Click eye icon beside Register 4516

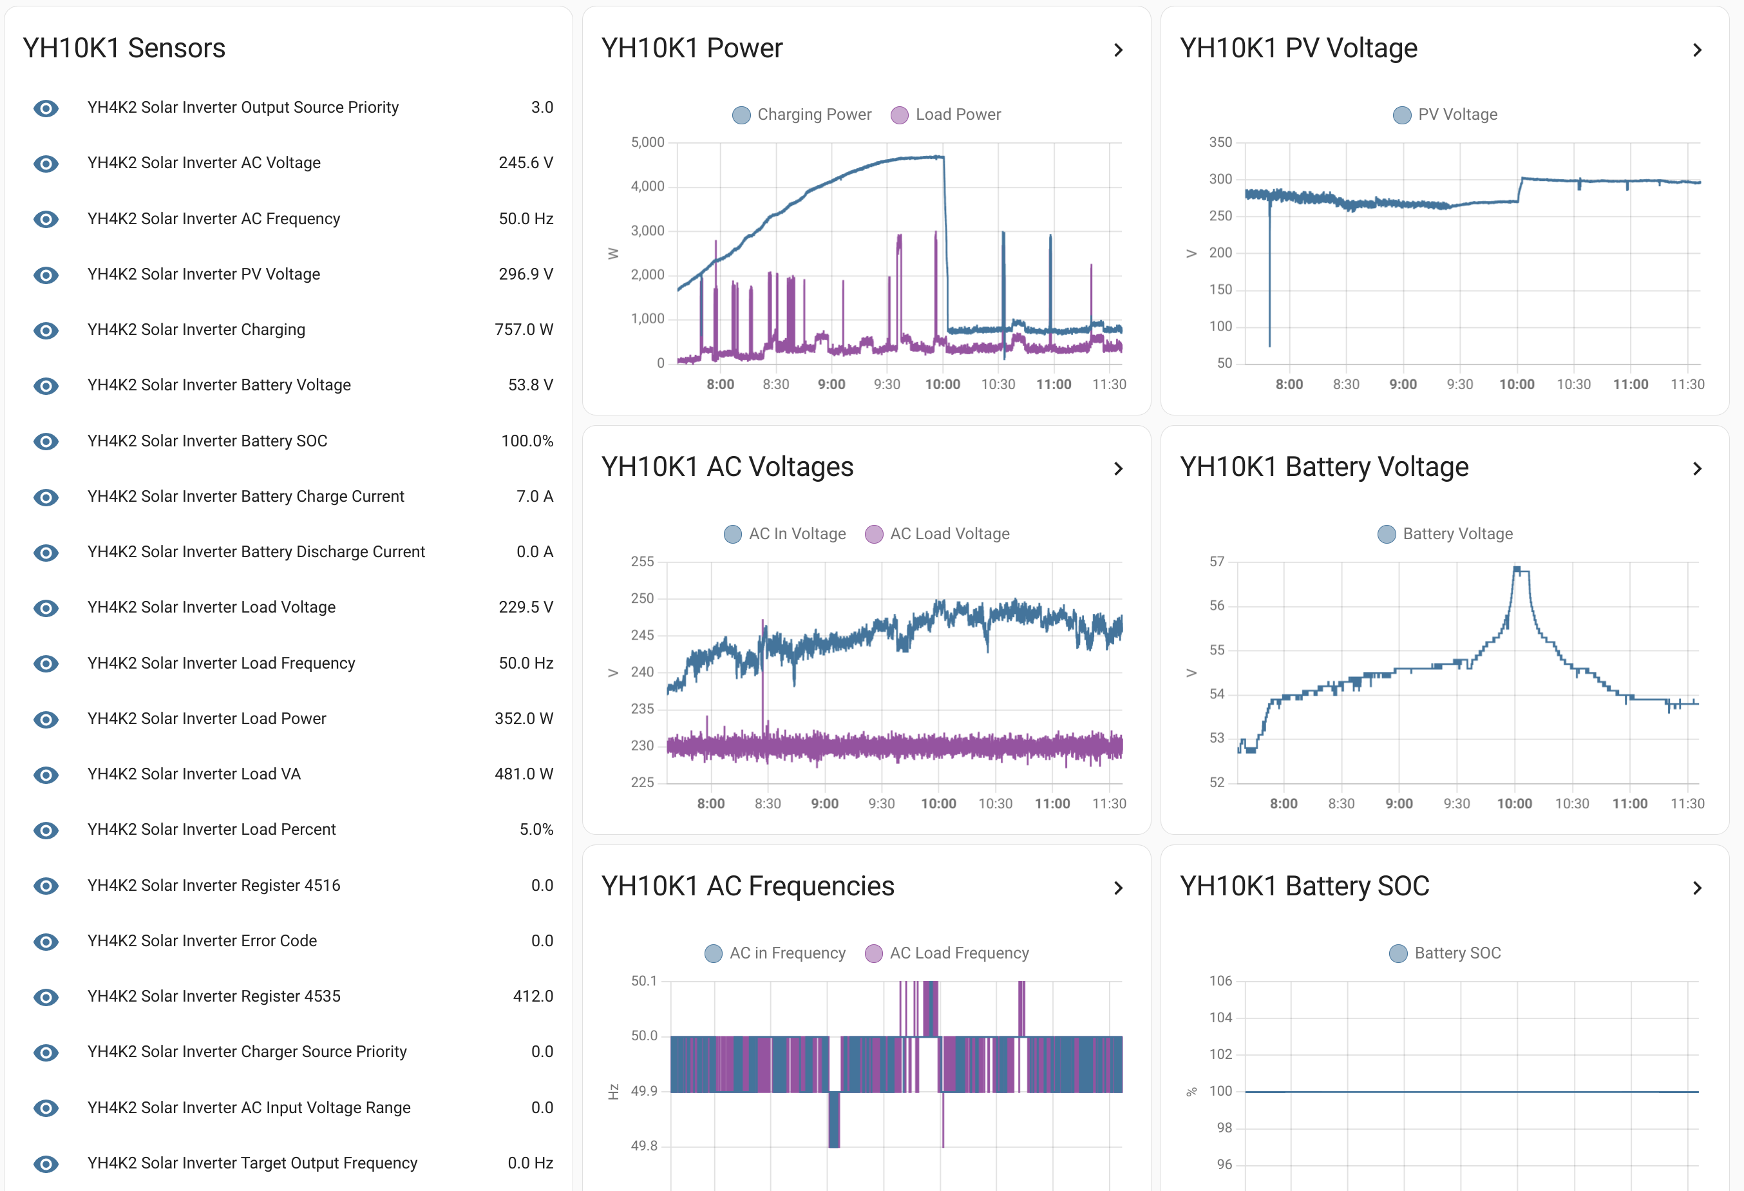(46, 886)
